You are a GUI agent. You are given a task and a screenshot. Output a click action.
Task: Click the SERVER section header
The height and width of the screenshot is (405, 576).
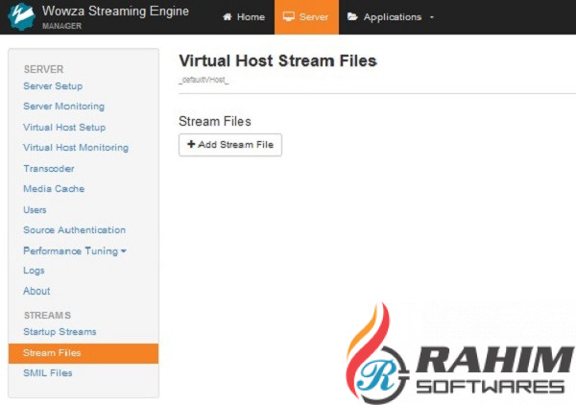pos(44,69)
